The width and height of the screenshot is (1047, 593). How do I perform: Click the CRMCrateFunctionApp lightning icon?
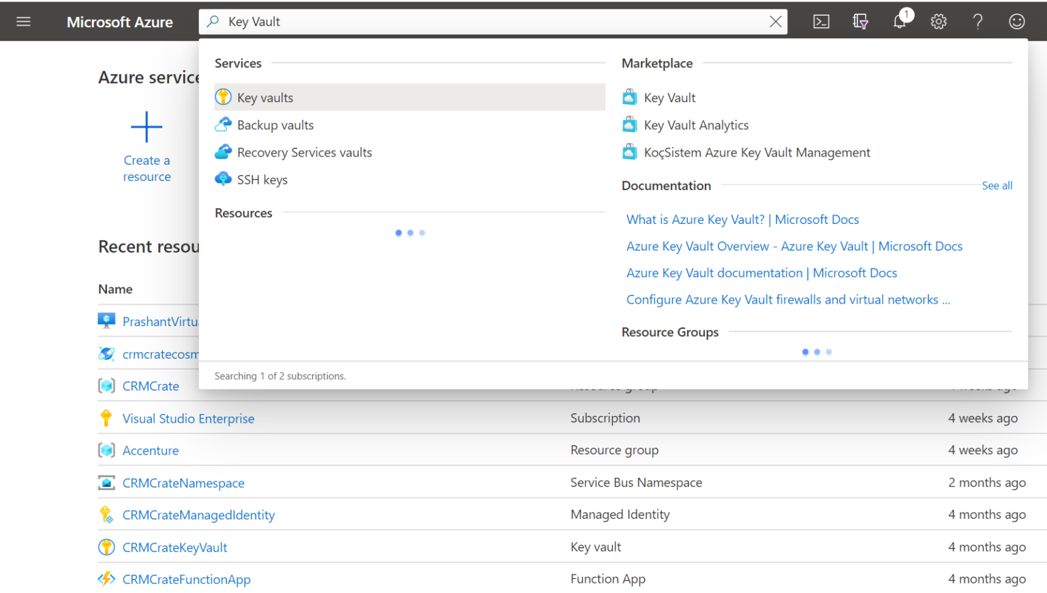click(x=106, y=579)
